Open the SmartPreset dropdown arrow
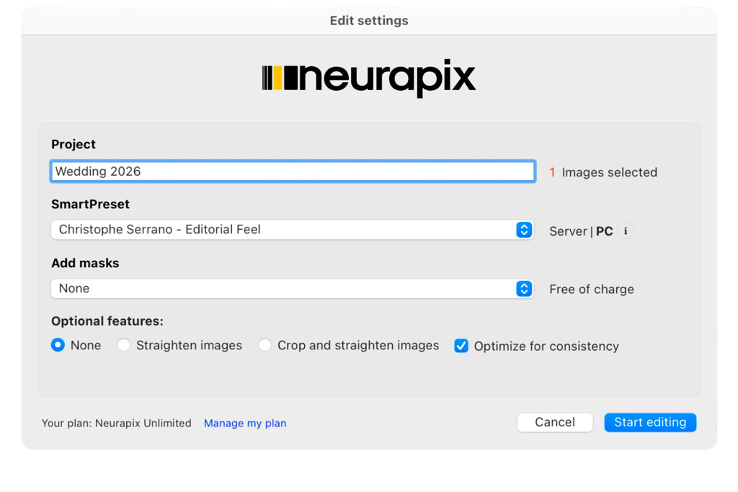Image resolution: width=738 pixels, height=492 pixels. (524, 230)
